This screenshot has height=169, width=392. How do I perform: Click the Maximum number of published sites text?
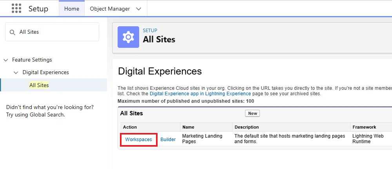tap(186, 101)
